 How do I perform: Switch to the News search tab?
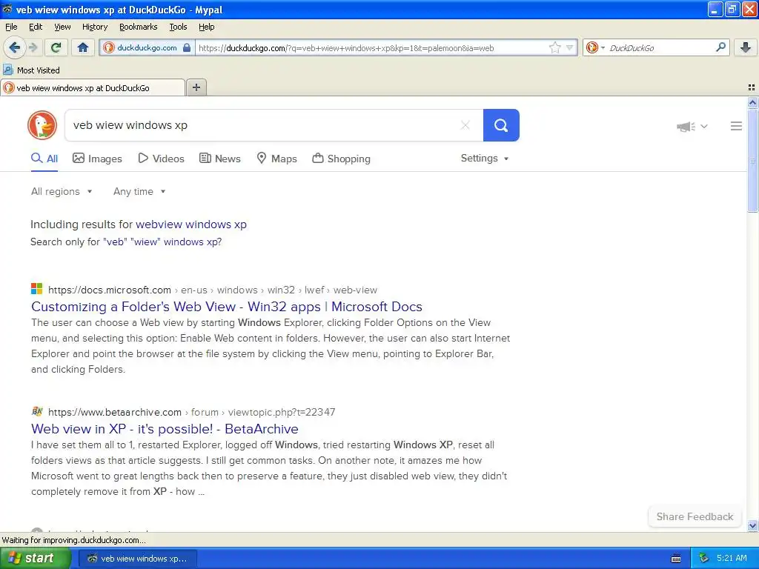[220, 159]
